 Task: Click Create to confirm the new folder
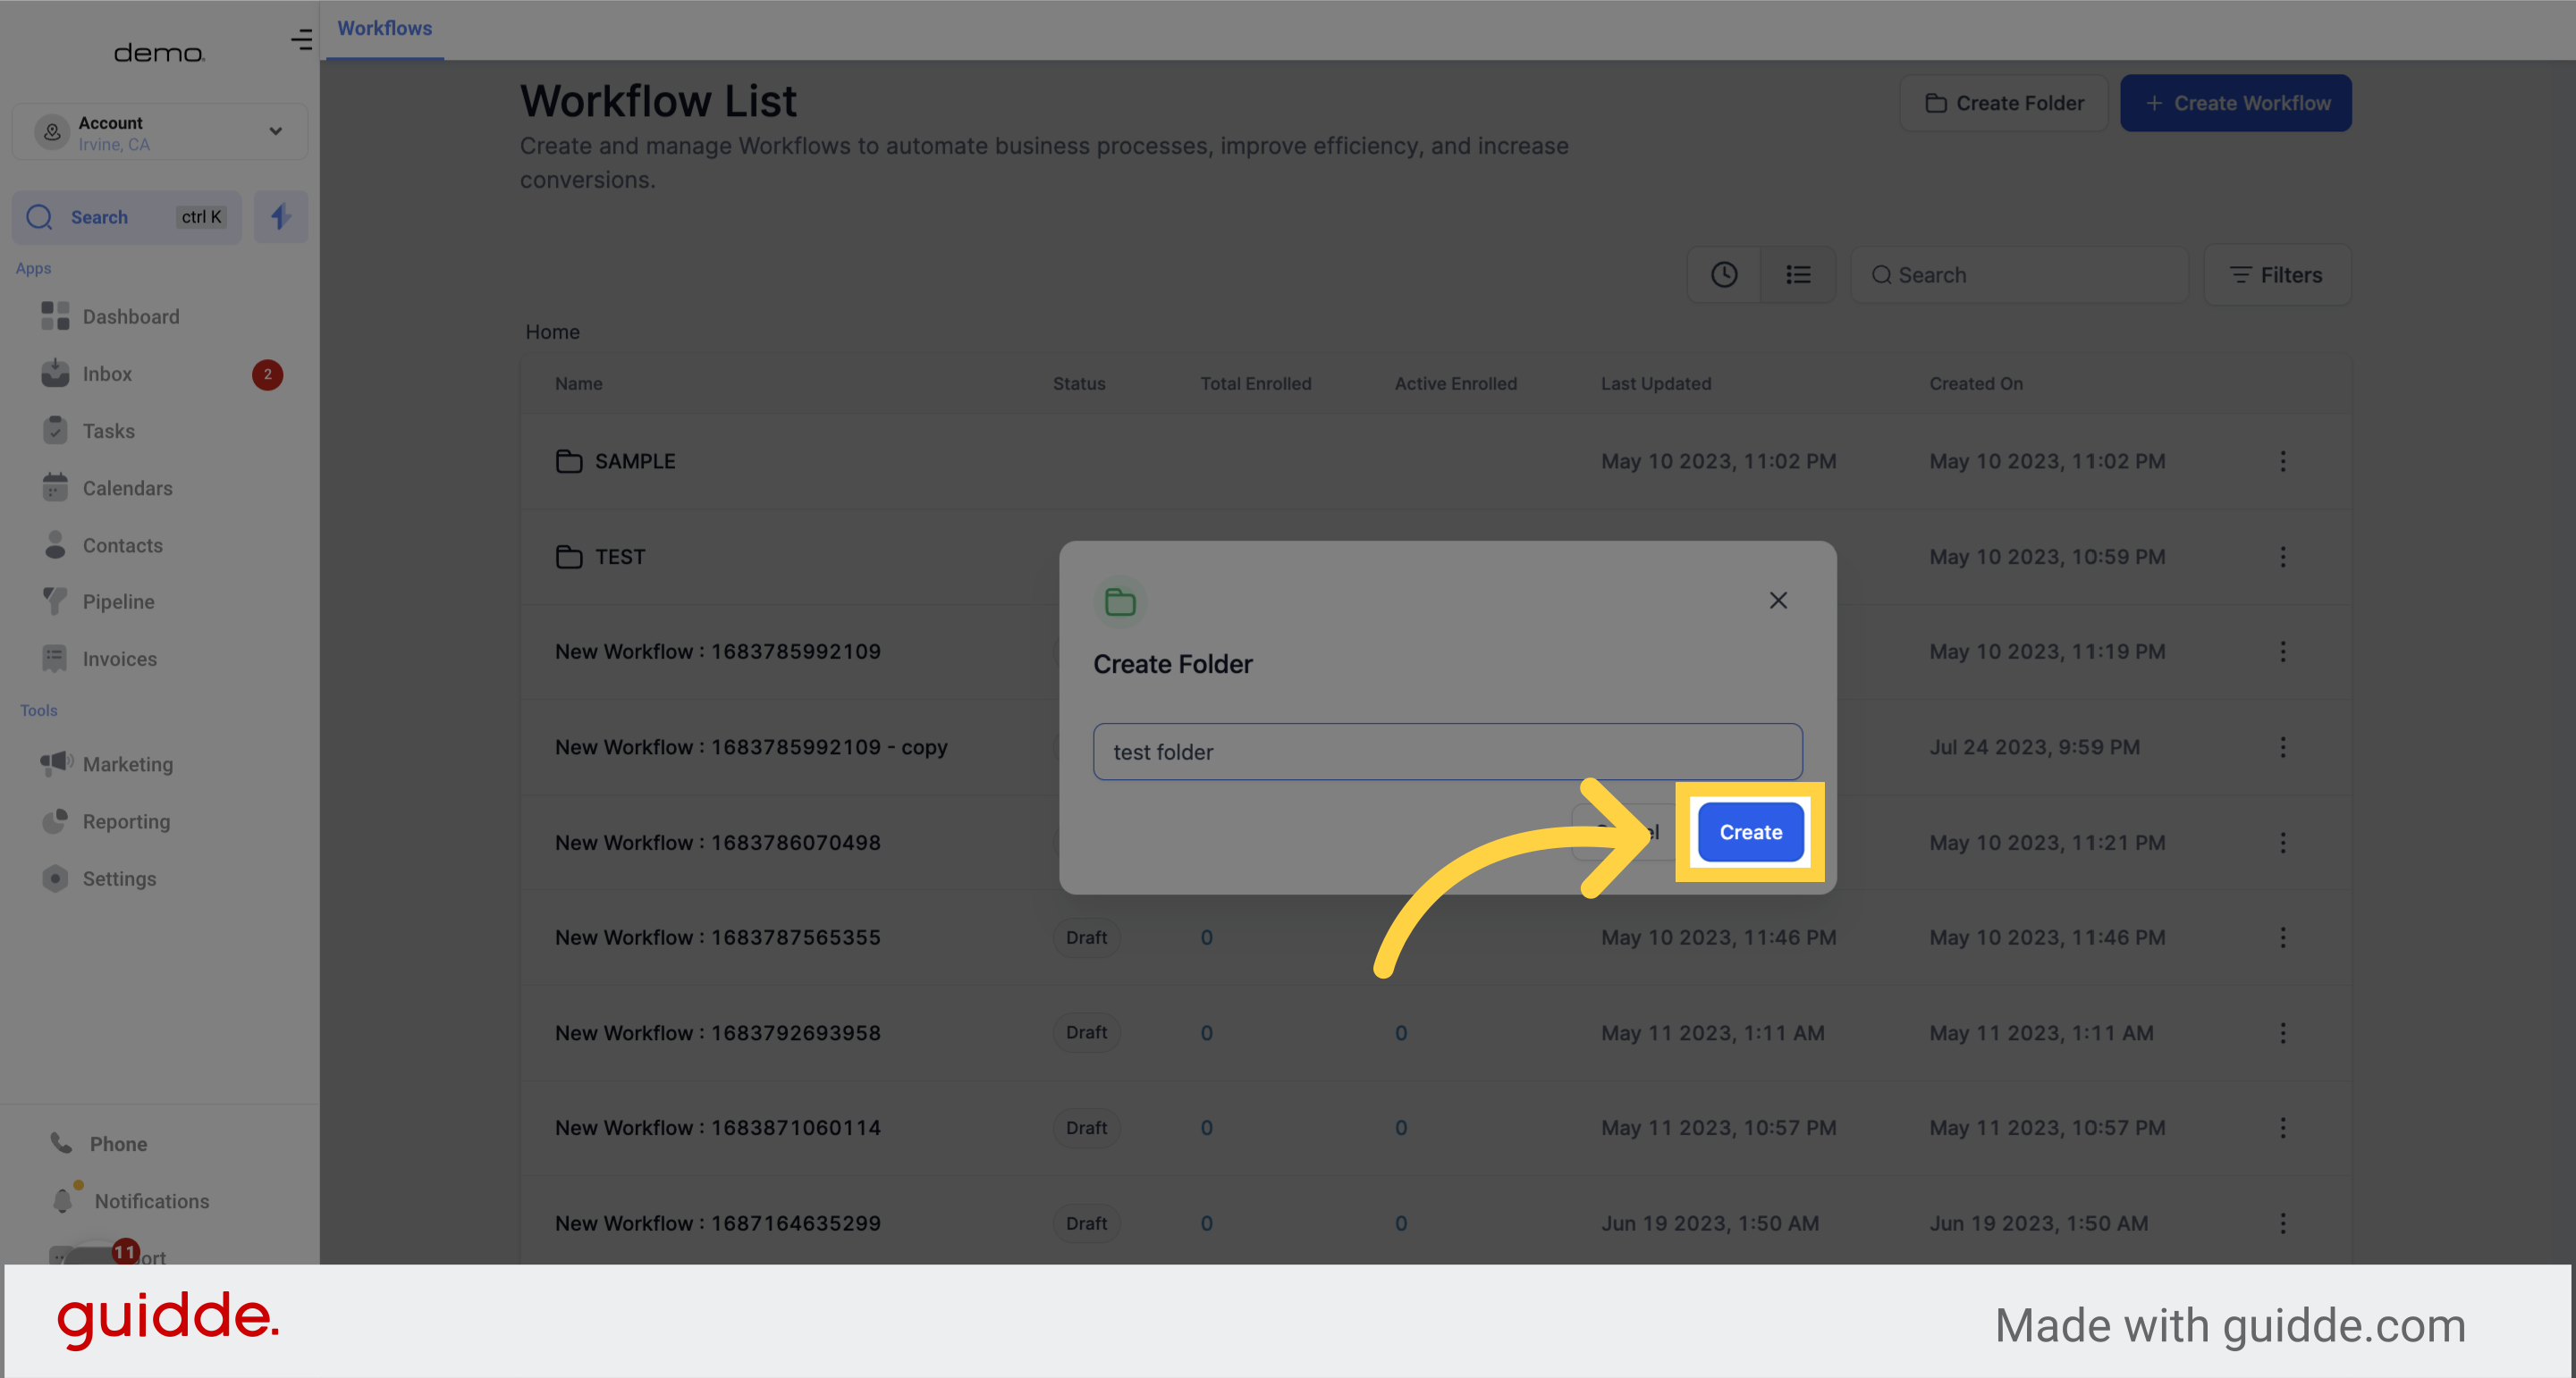tap(1750, 831)
